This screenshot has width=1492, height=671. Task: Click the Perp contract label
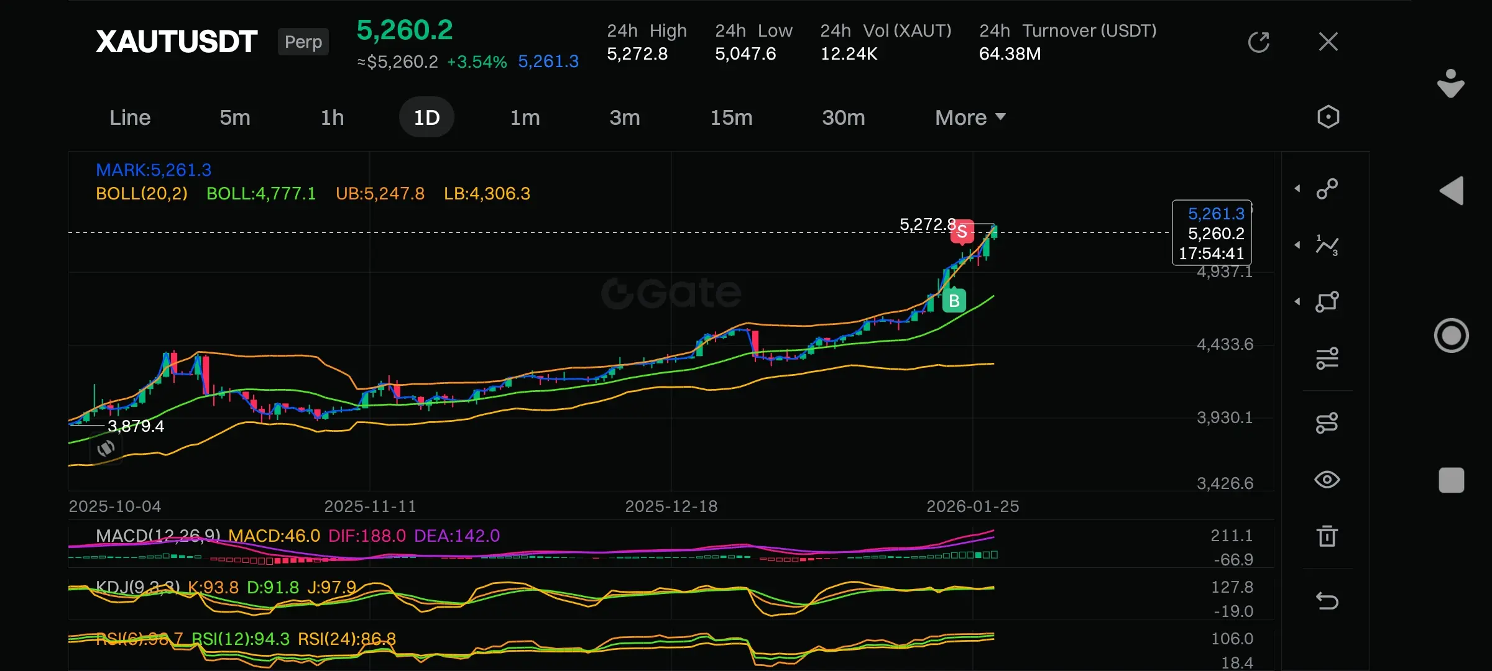pyautogui.click(x=303, y=42)
